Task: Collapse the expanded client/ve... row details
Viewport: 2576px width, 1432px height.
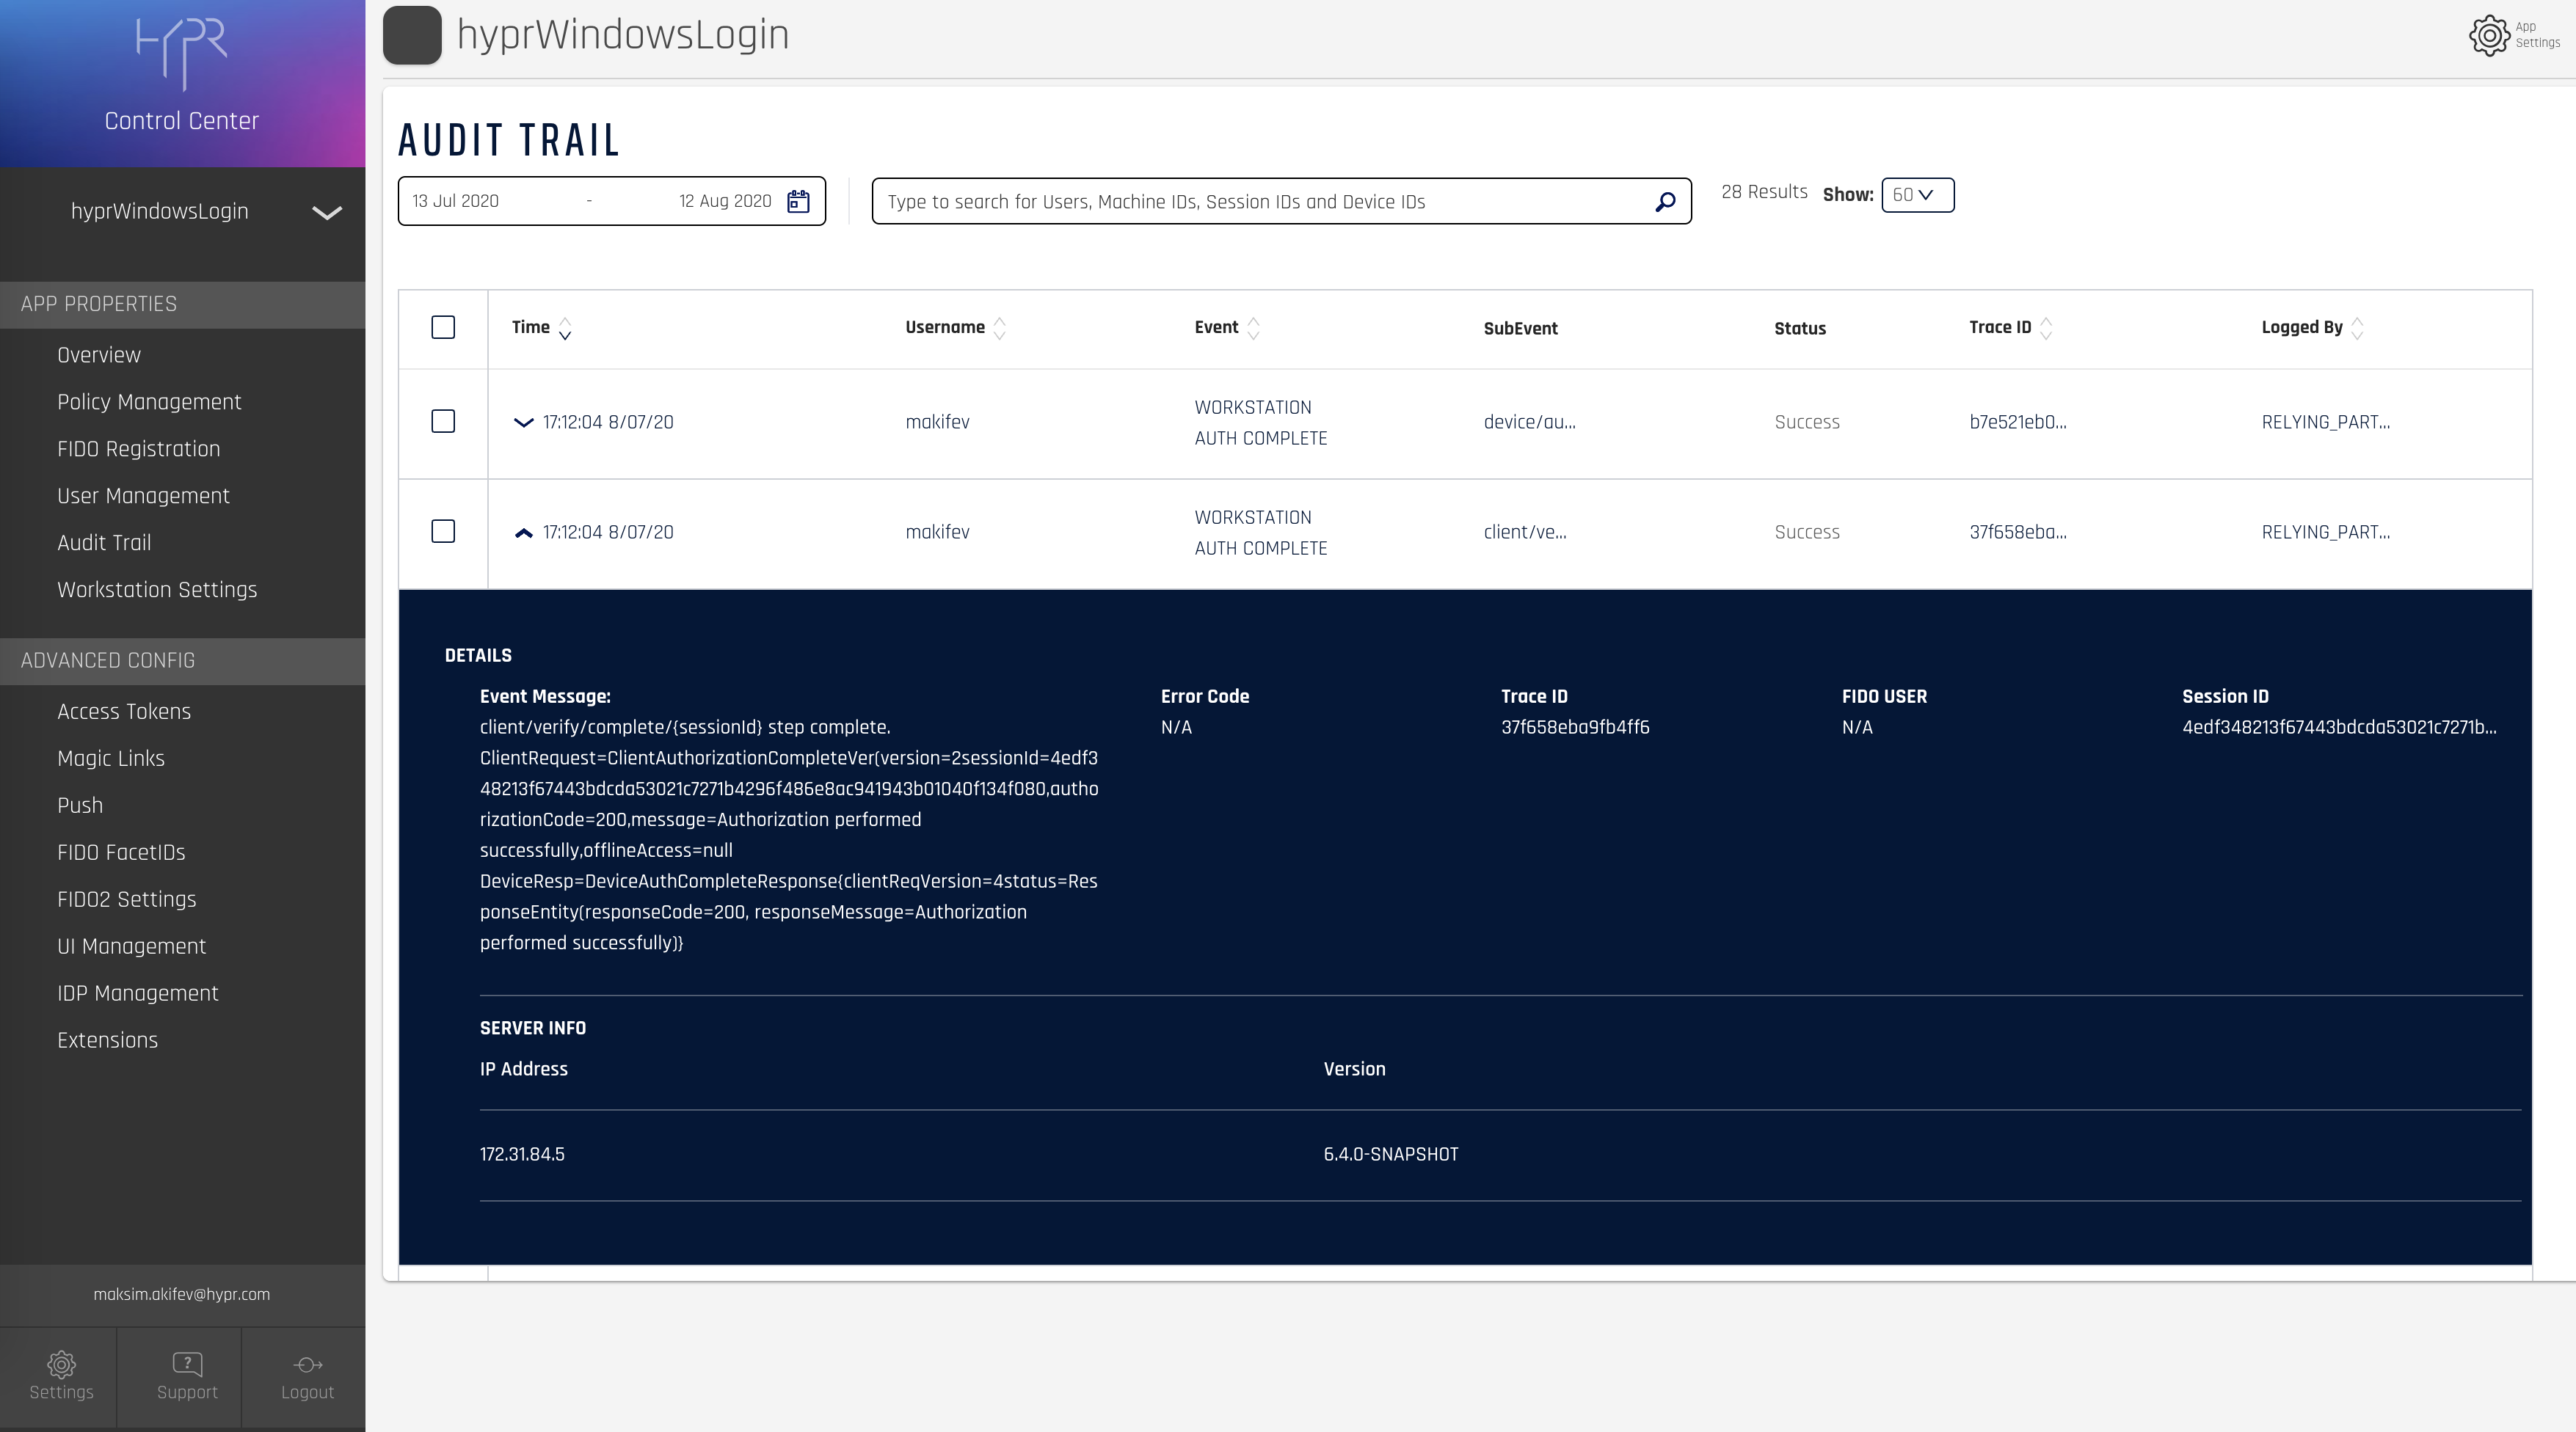Action: click(523, 533)
